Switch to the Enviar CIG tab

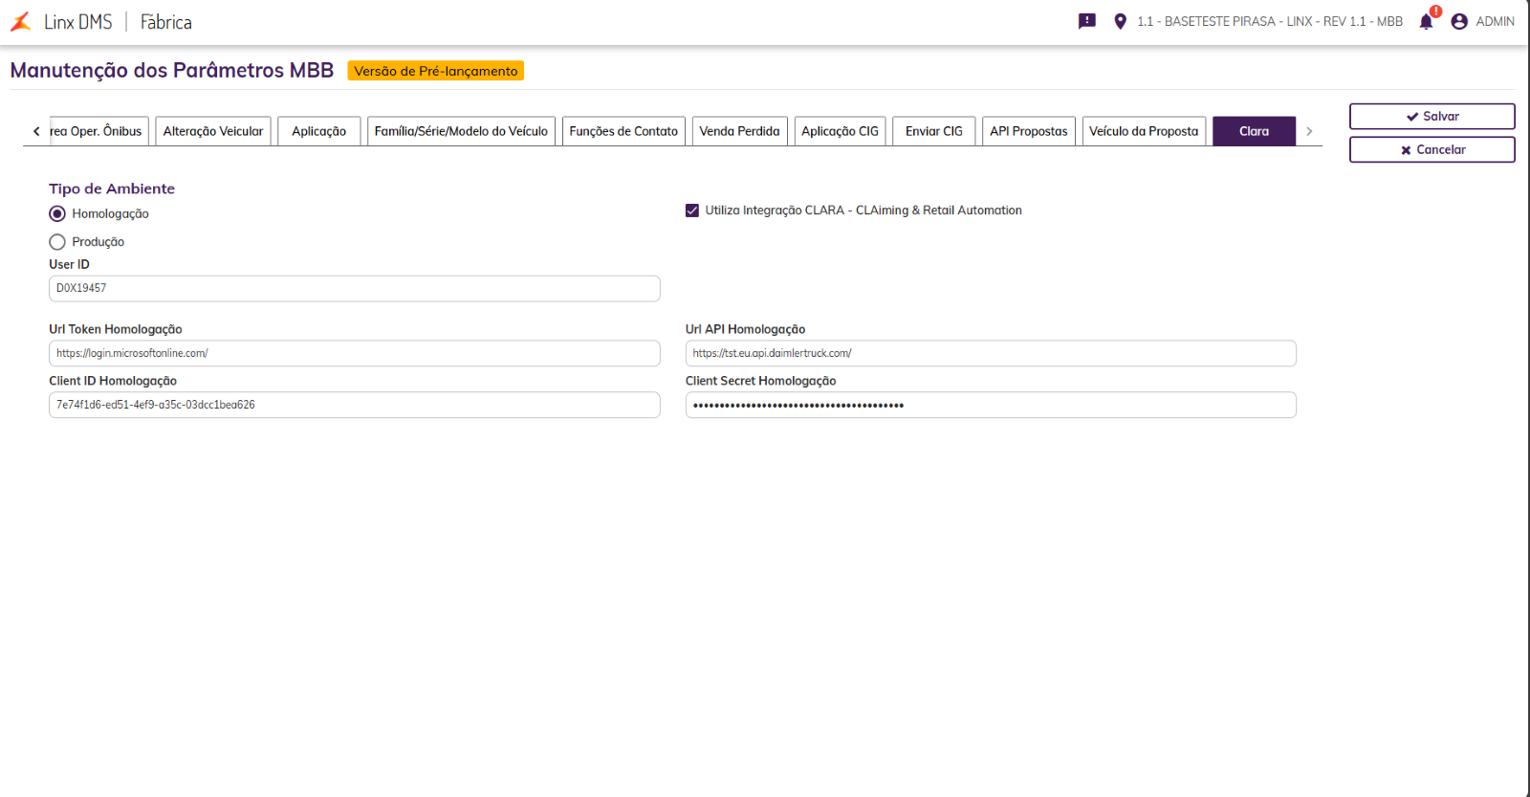[x=934, y=131]
